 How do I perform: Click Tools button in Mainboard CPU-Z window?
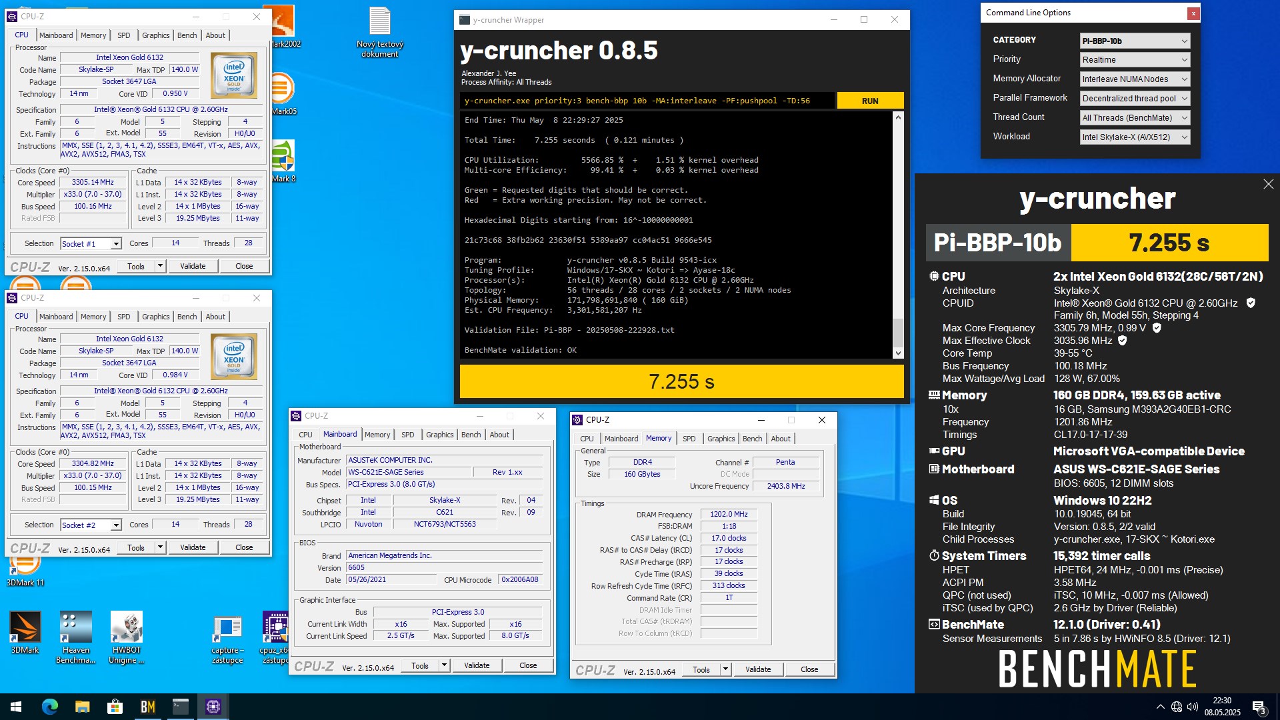coord(420,665)
